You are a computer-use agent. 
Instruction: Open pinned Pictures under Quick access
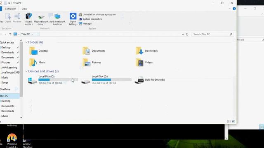6,62
